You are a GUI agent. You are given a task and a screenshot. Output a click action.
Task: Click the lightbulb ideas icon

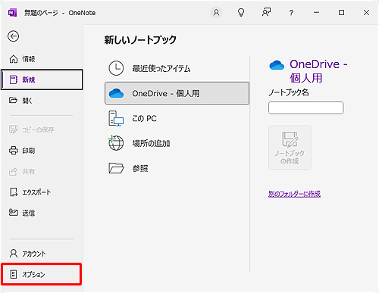point(241,12)
